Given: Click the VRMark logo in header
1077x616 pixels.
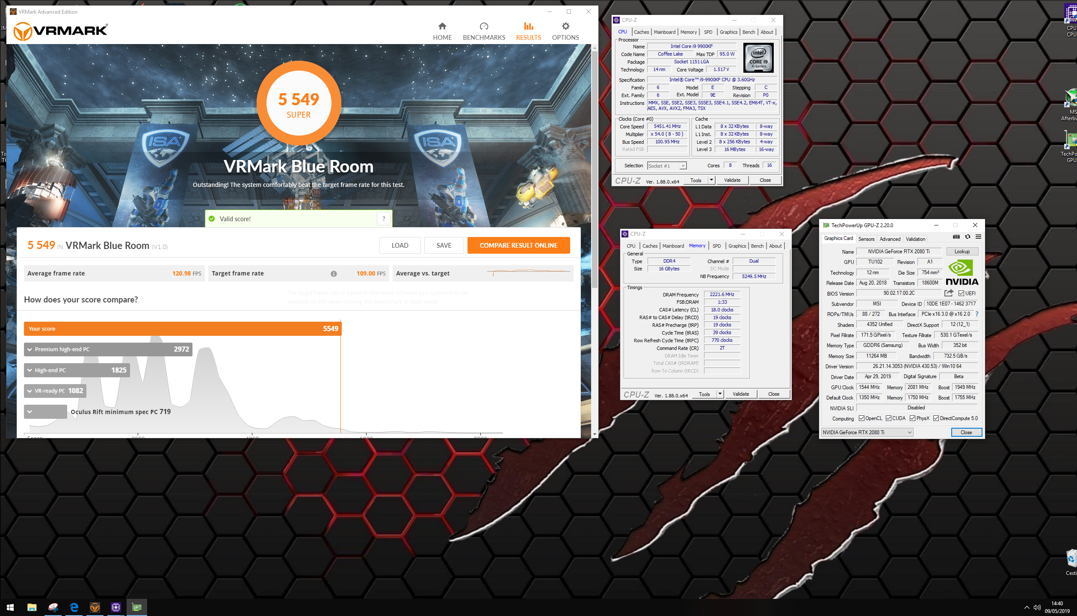Looking at the screenshot, I should point(61,31).
